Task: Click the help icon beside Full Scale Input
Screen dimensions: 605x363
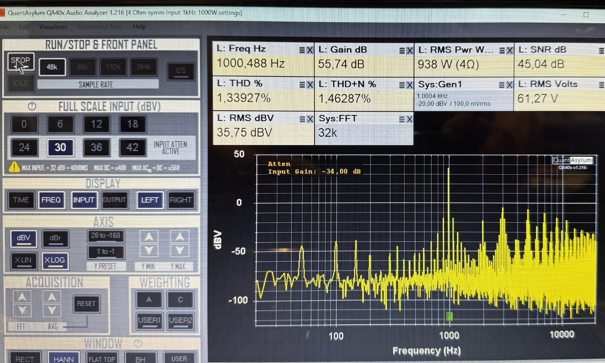Action: [x=32, y=106]
